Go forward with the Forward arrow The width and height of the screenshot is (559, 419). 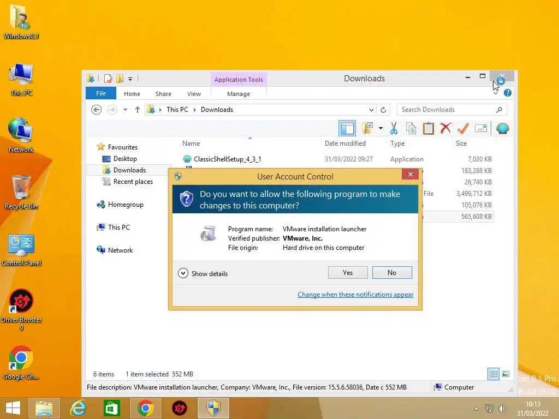click(x=112, y=110)
